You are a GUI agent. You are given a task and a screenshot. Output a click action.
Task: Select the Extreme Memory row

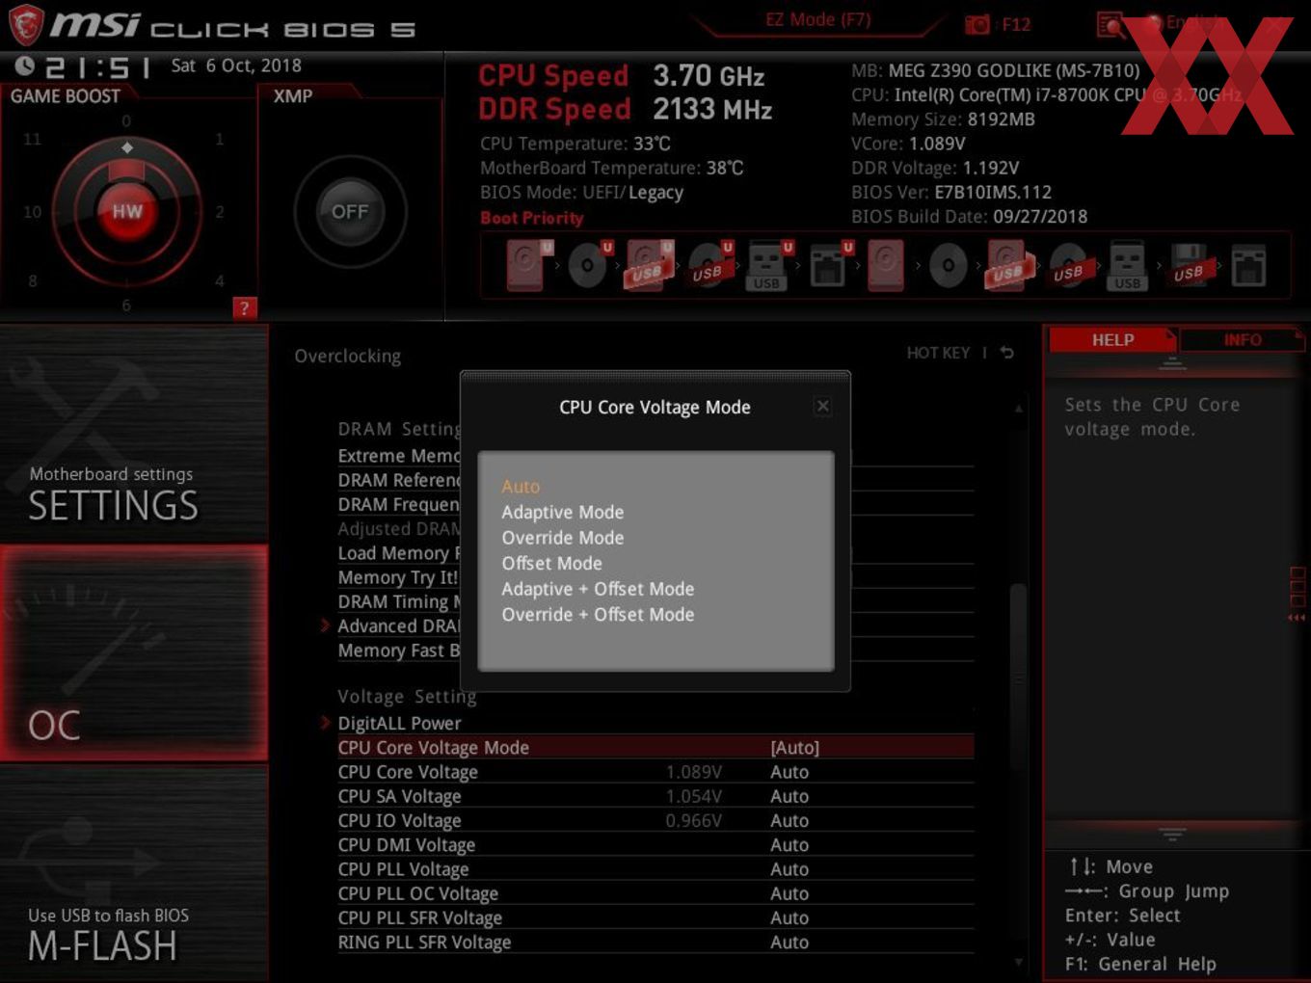[x=397, y=456]
